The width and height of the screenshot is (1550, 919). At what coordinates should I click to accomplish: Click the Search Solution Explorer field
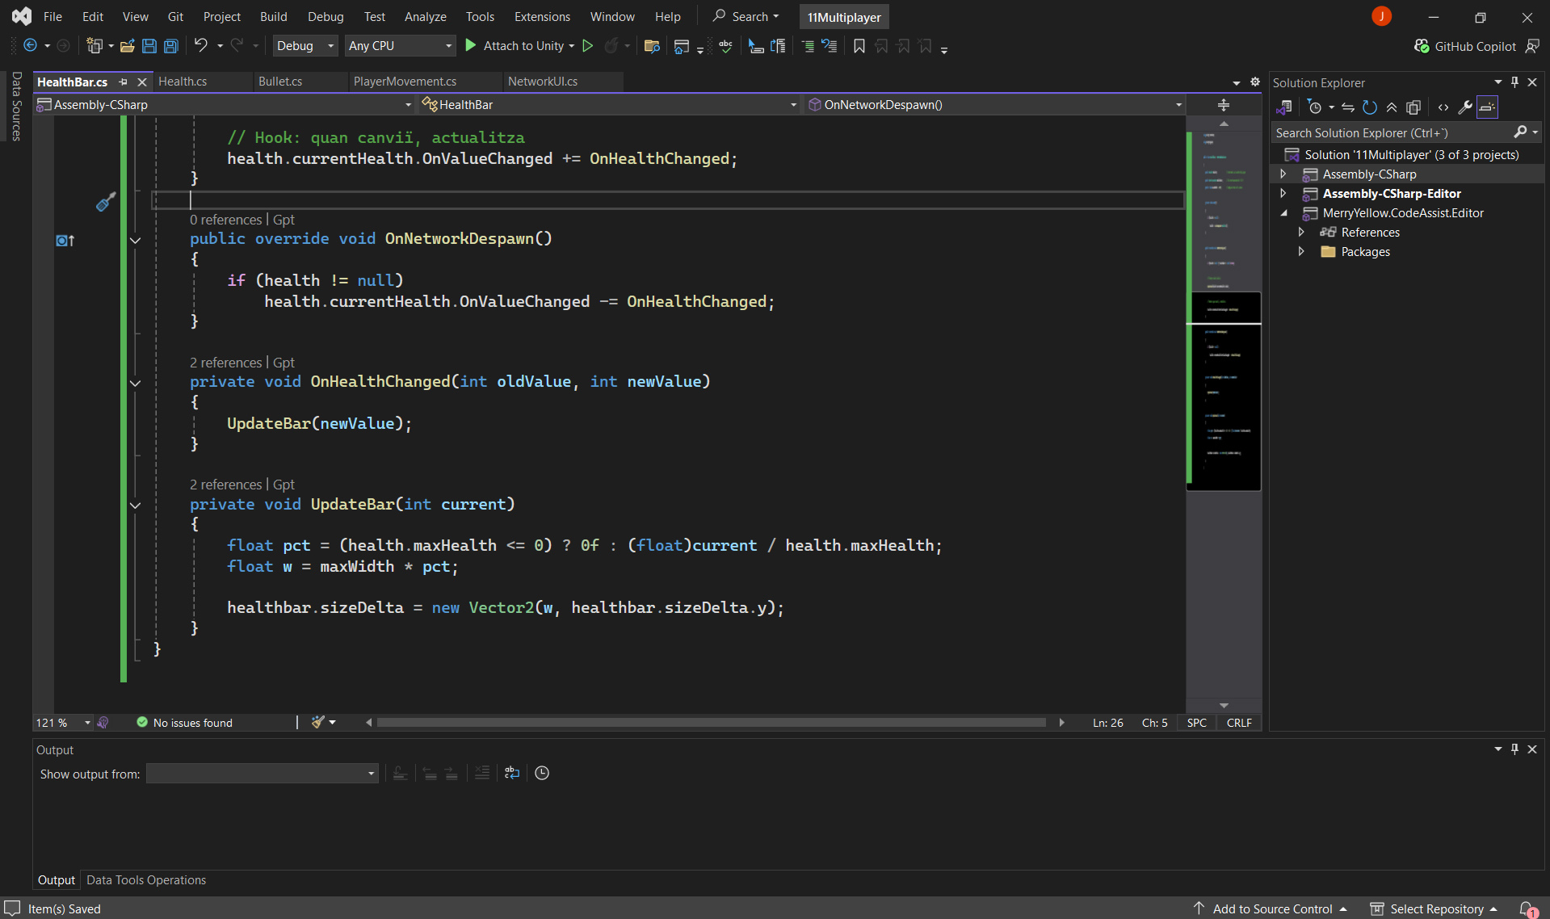tap(1391, 133)
